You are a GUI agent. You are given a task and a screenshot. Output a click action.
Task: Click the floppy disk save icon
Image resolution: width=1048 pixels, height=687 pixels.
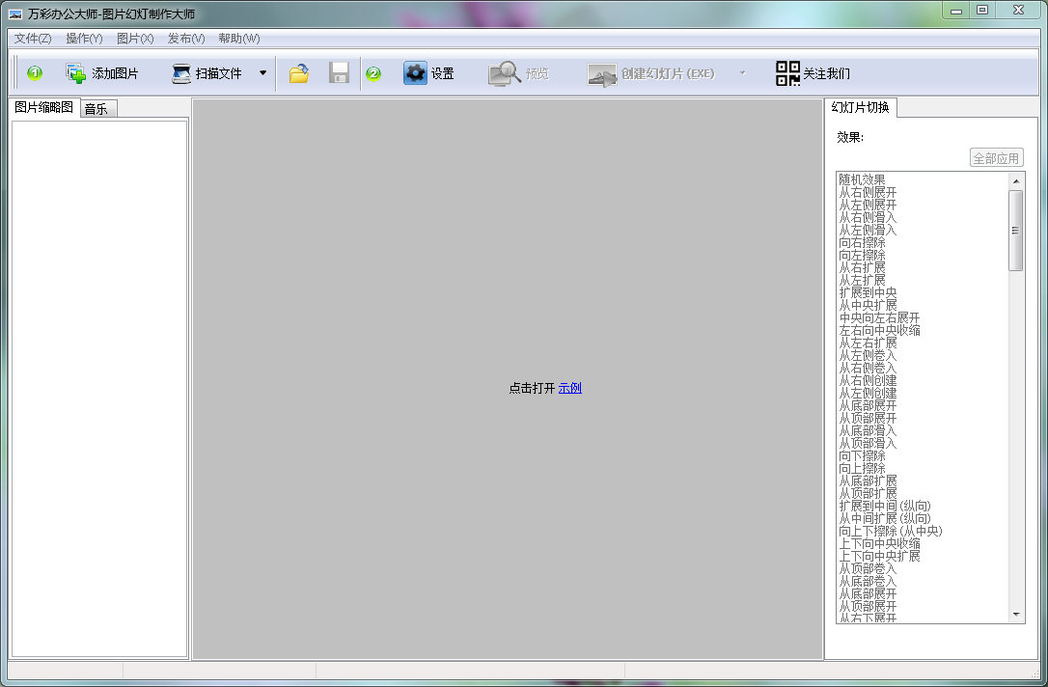339,73
